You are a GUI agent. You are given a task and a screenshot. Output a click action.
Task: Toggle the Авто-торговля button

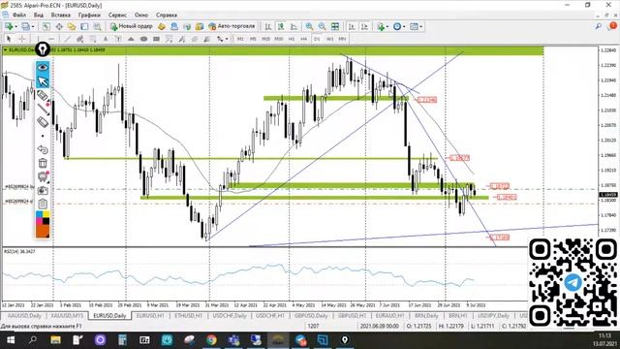point(232,26)
